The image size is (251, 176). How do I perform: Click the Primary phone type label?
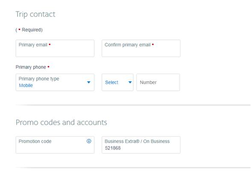click(39, 79)
